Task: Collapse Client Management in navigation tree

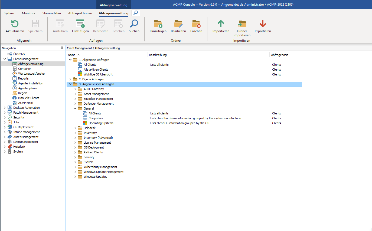Action: [x=5, y=59]
